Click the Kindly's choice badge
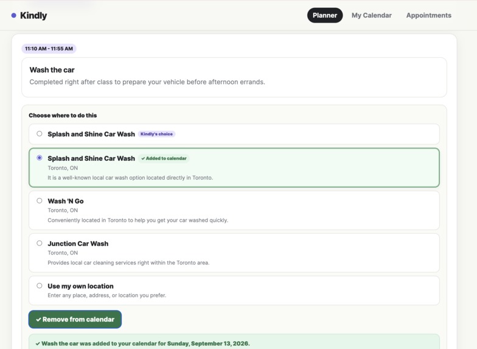Viewport: 477px width, 349px height. point(156,134)
